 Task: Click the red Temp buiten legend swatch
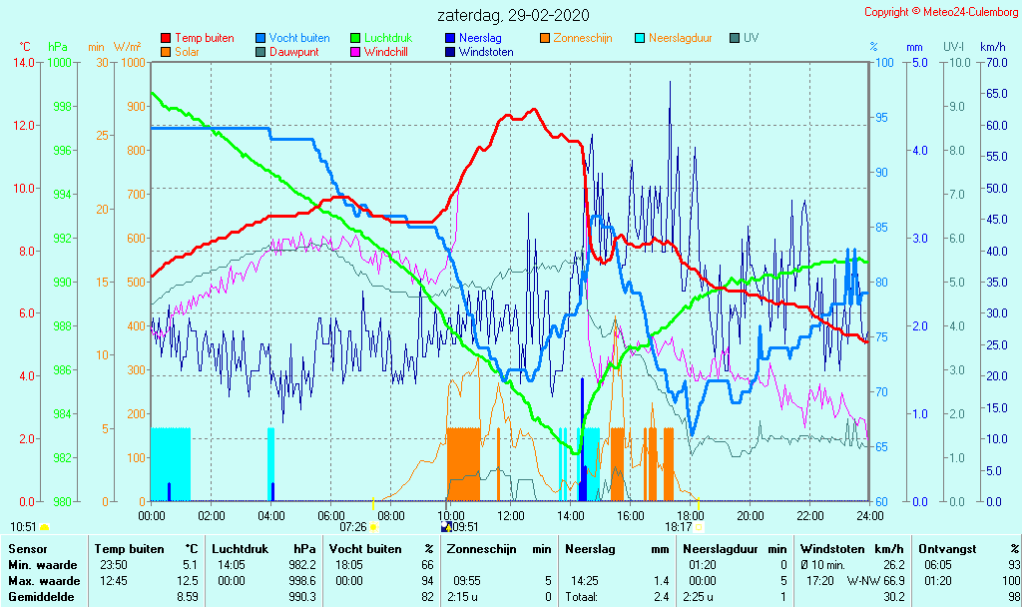tap(166, 38)
